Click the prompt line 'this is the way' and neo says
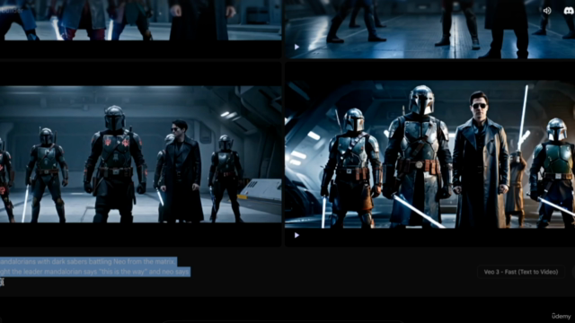The height and width of the screenshot is (323, 575). click(95, 272)
